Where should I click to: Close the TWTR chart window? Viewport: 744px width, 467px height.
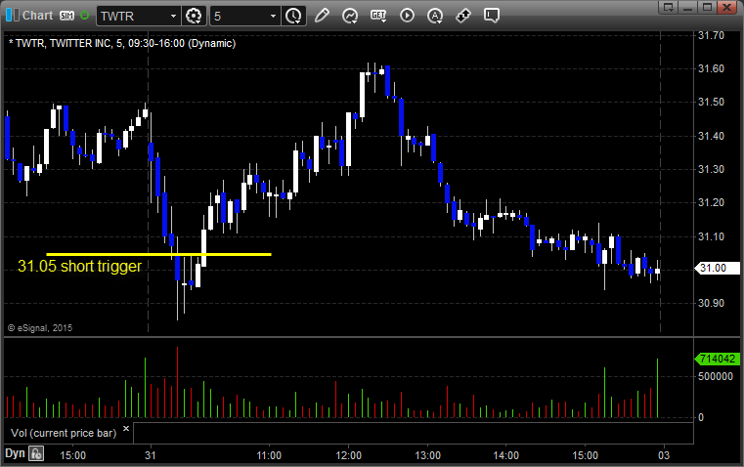[726, 7]
